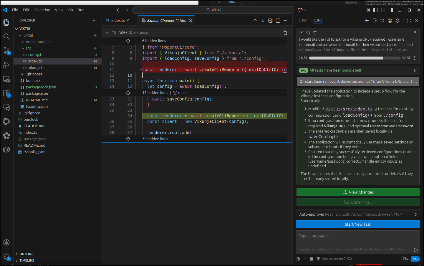This screenshot has width=424, height=266.
Task: Collapse the index.ts diff file section
Action: (x=107, y=33)
